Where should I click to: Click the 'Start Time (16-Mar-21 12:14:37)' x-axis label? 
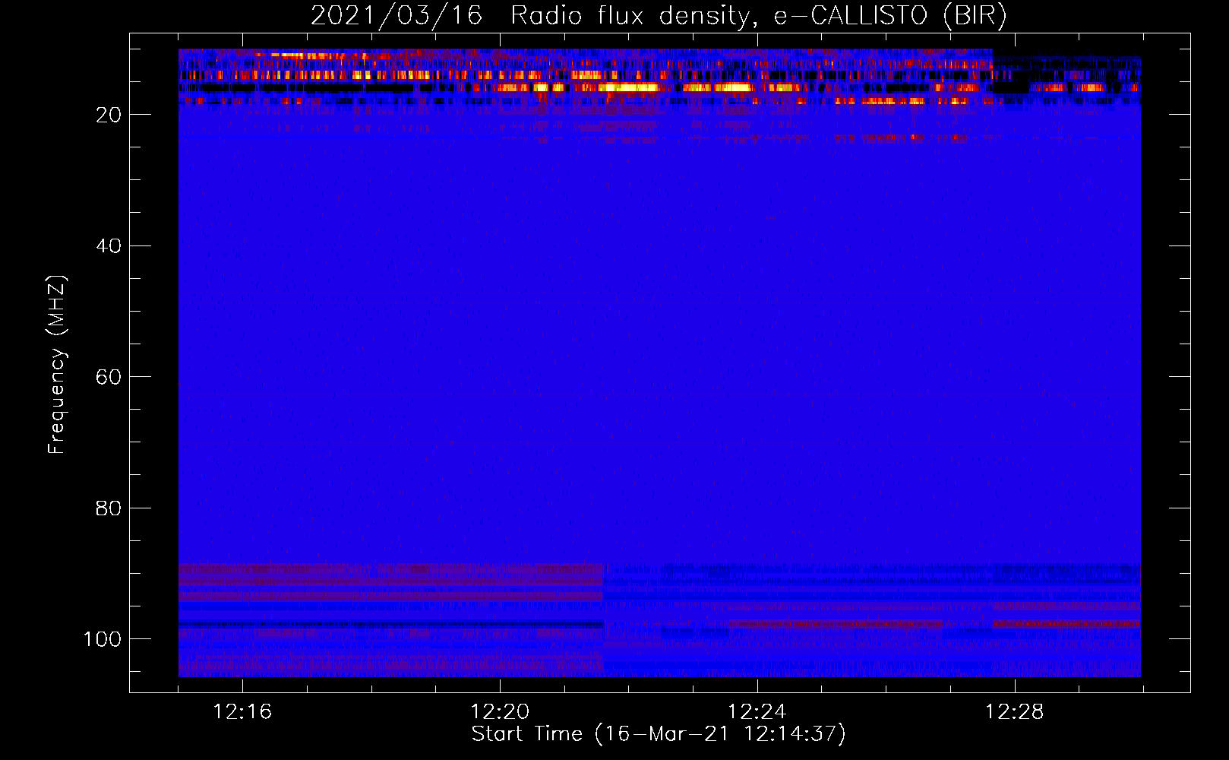tap(659, 734)
